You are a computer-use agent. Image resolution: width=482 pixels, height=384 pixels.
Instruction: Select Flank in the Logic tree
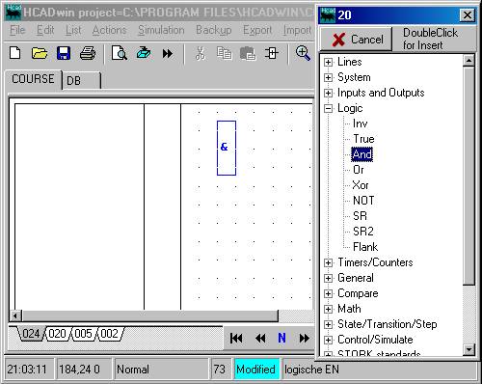pos(365,247)
